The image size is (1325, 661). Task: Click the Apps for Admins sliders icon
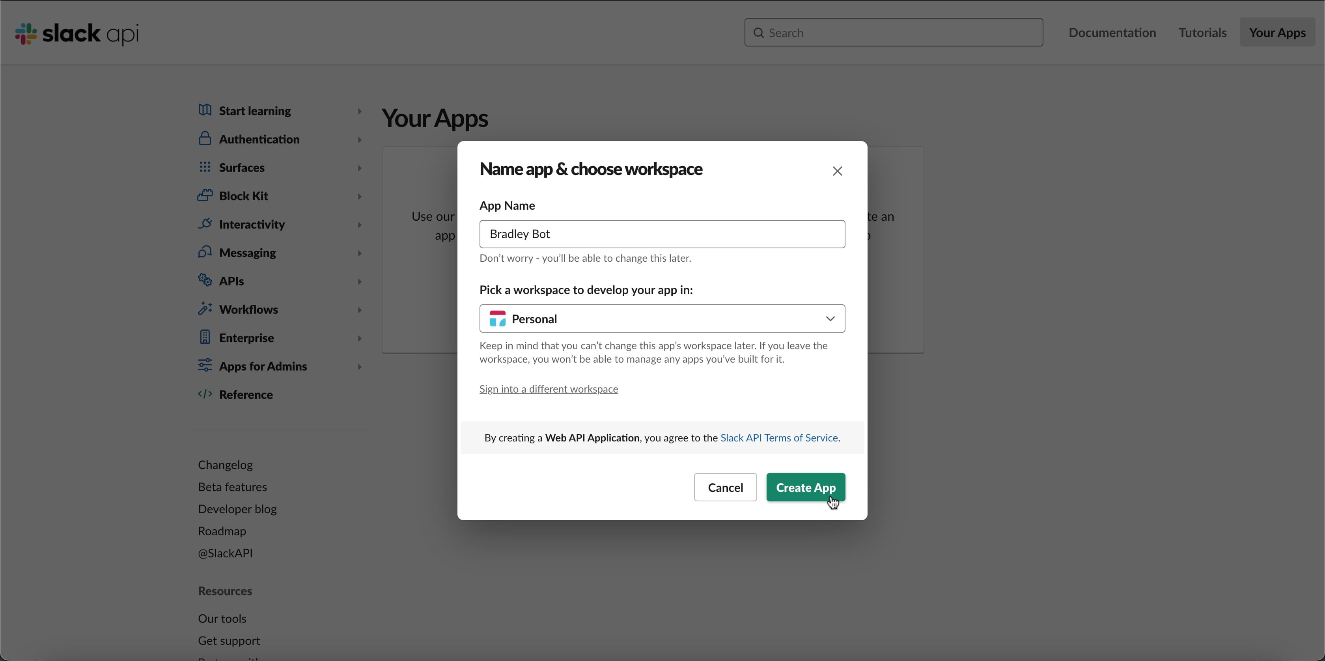point(205,365)
